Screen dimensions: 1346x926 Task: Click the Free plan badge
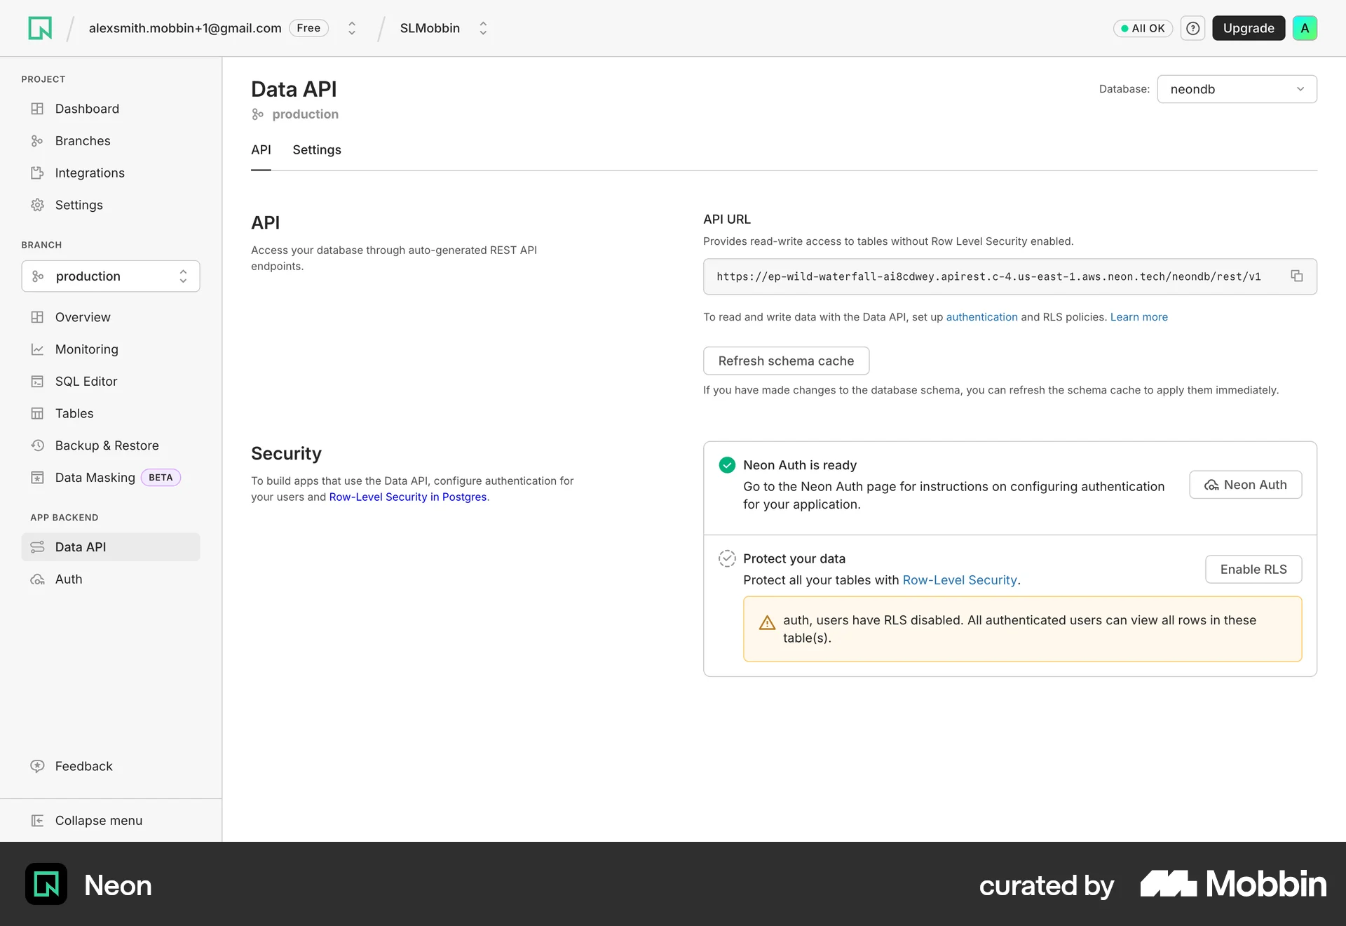point(308,28)
